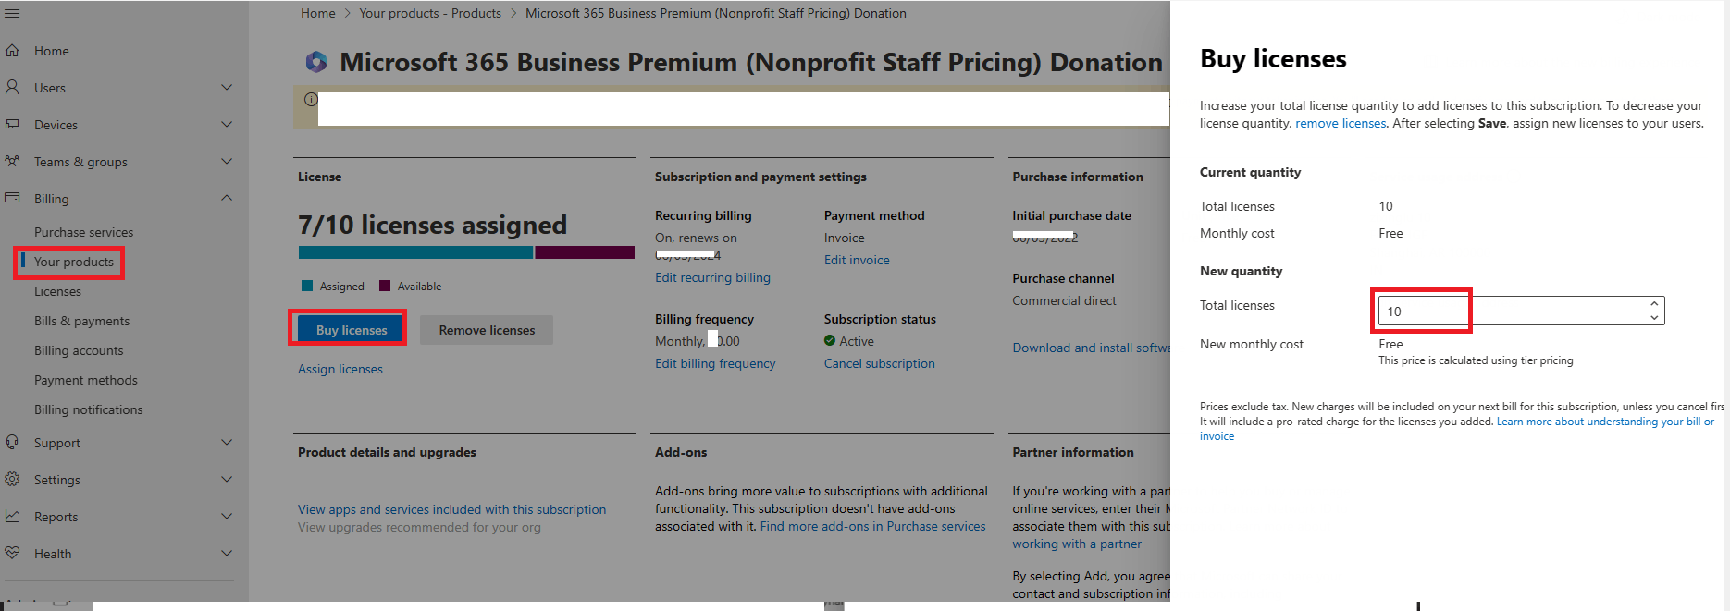1730x611 pixels.
Task: Click the Settings gear icon
Action: point(12,480)
